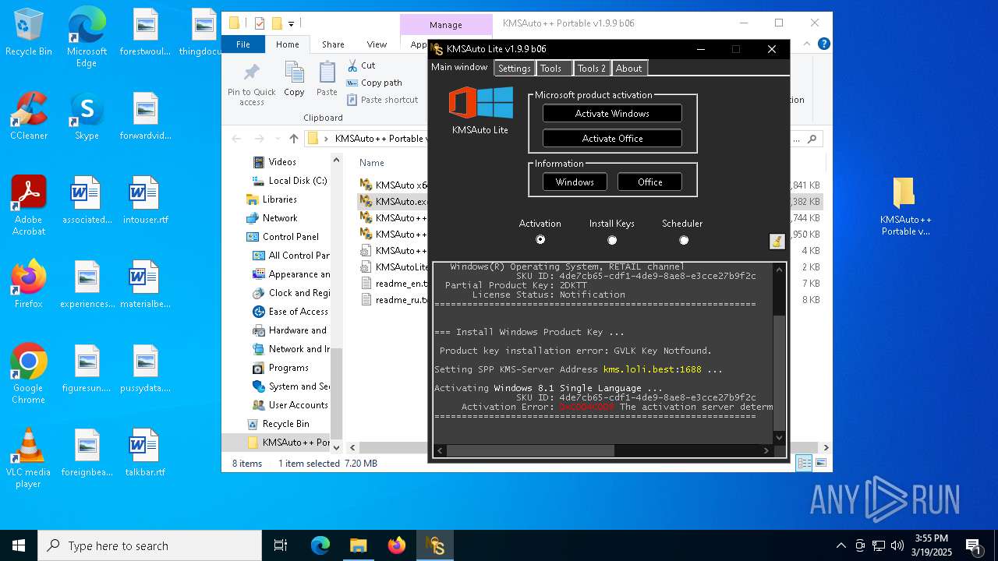Click the clear log broom icon
The image size is (998, 561).
(777, 242)
